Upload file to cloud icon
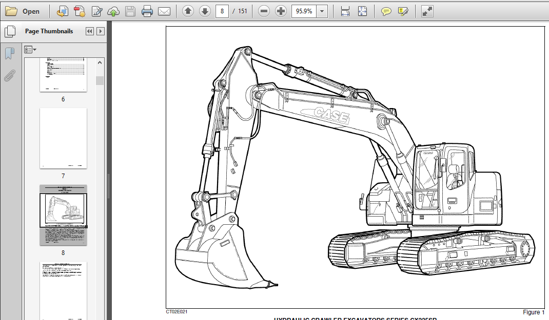Viewport: 549px width, 320px height. (x=113, y=12)
